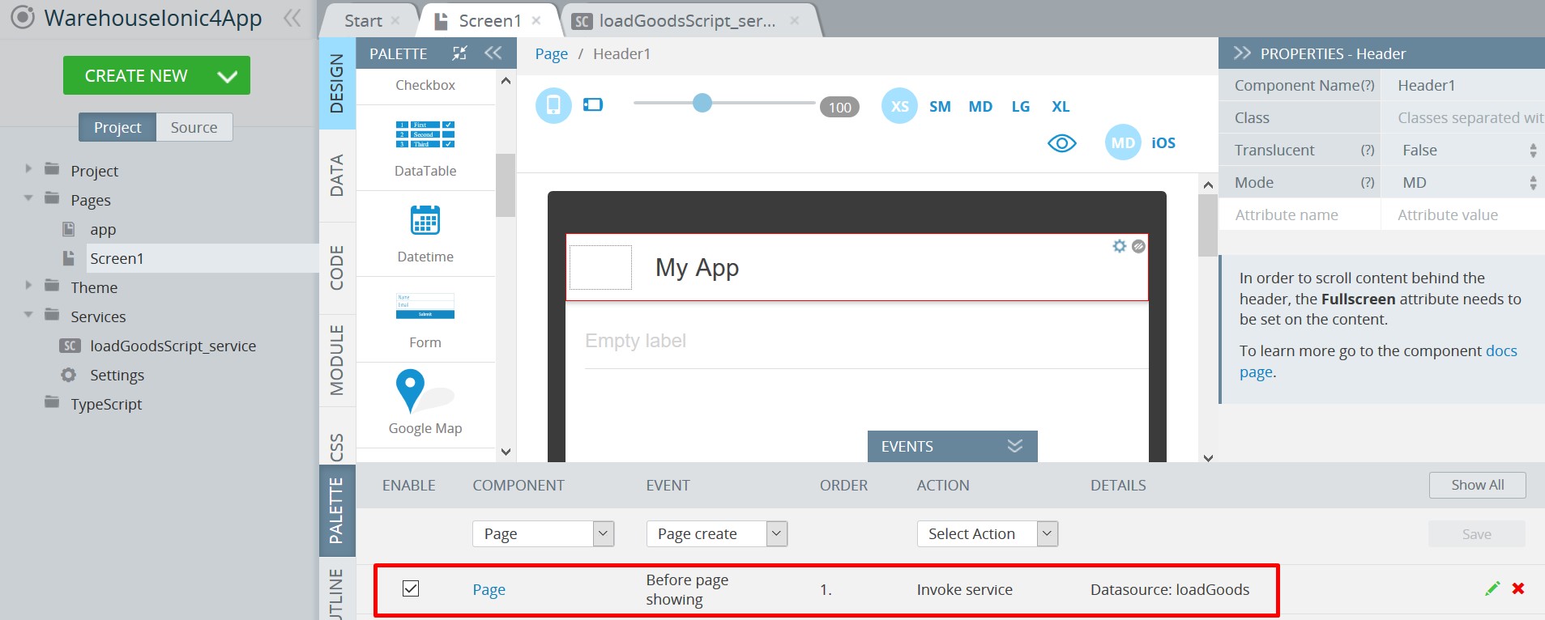Select the My App header title
This screenshot has height=620, width=1545.
click(698, 267)
